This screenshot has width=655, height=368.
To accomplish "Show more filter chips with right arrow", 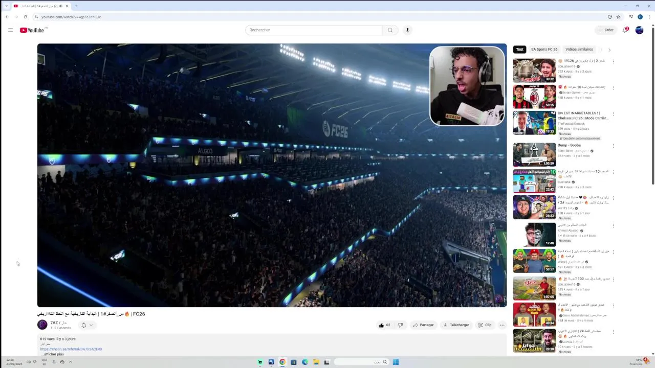I will tap(609, 50).
